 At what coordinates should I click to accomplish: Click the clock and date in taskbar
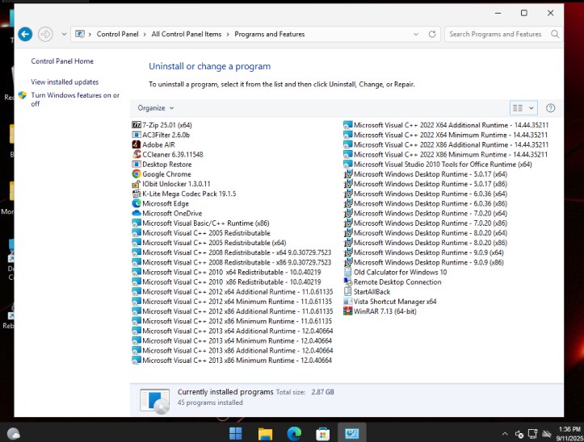[x=569, y=434]
